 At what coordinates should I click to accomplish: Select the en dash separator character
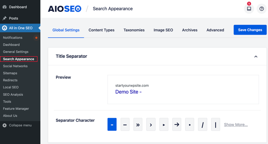pos(125,124)
